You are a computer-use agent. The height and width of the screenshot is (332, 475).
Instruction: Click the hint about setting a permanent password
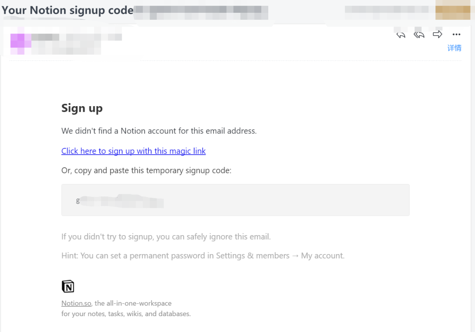[203, 256]
